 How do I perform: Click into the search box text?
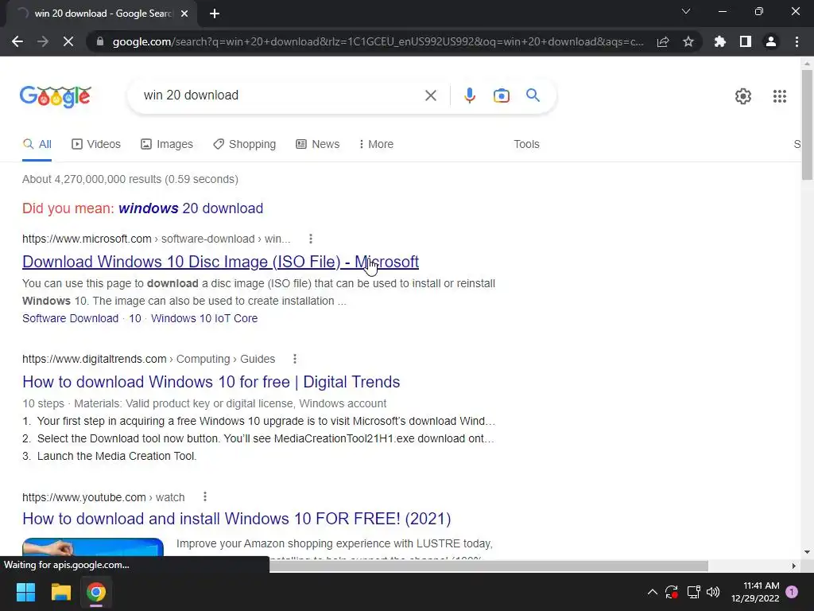tap(191, 95)
